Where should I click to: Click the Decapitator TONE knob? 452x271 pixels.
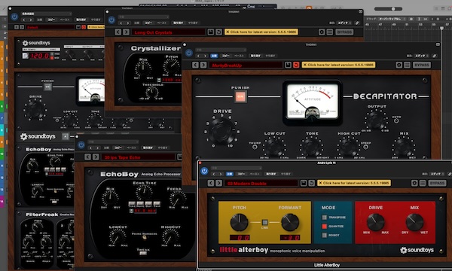312,146
